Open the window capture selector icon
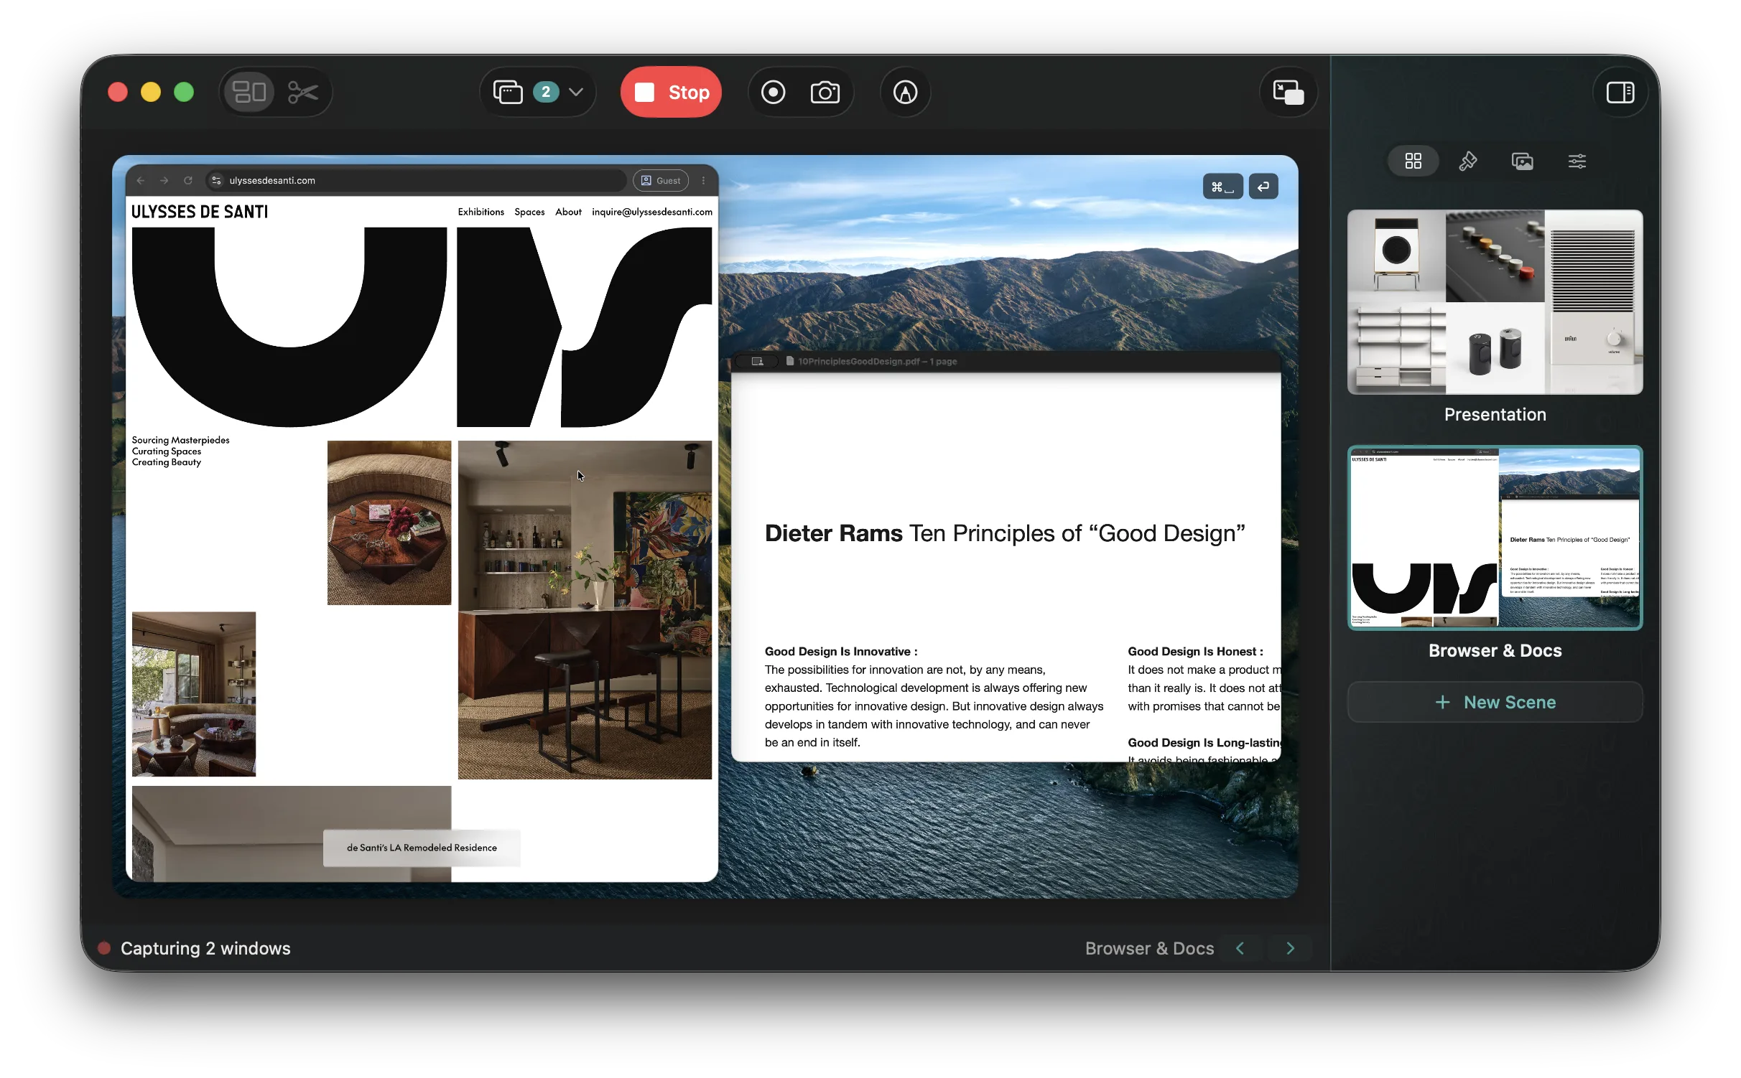 coord(508,92)
